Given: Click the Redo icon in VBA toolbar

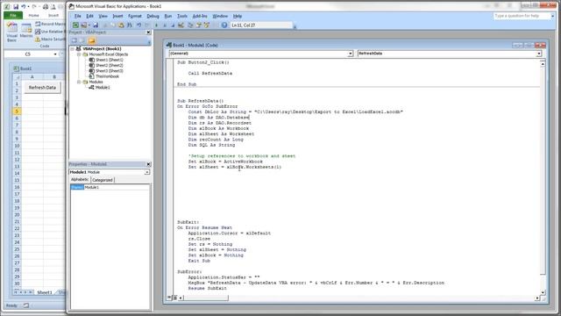Looking at the screenshot, I should click(147, 25).
